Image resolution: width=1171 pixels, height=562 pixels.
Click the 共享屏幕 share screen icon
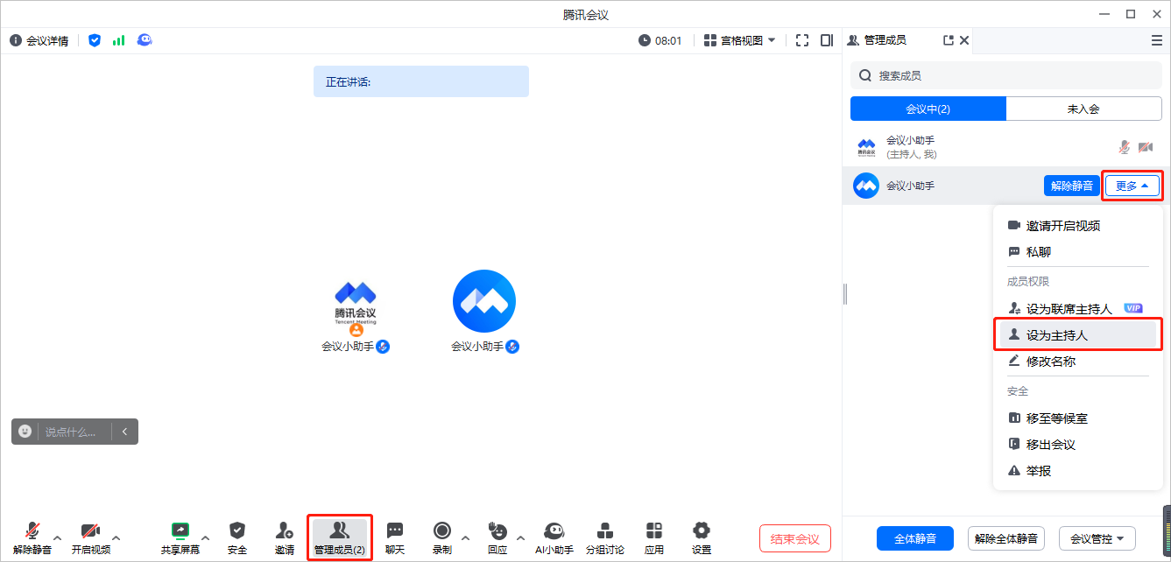(180, 538)
